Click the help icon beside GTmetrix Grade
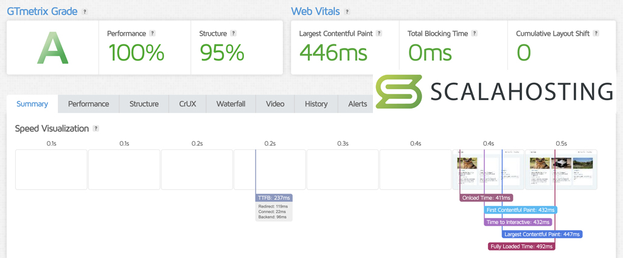 pyautogui.click(x=84, y=12)
